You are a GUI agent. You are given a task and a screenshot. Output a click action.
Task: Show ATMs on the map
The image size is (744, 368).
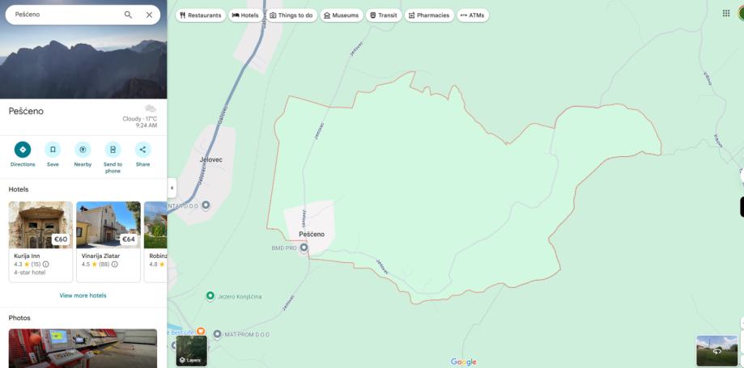click(473, 15)
